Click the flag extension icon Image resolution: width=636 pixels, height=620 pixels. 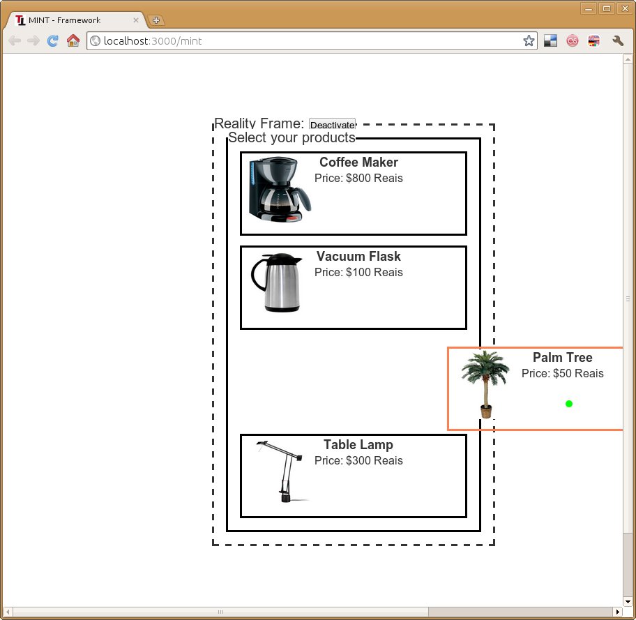(594, 41)
